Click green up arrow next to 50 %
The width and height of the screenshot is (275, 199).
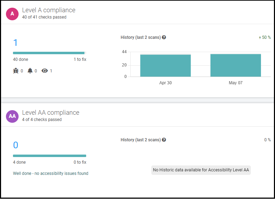[260, 38]
